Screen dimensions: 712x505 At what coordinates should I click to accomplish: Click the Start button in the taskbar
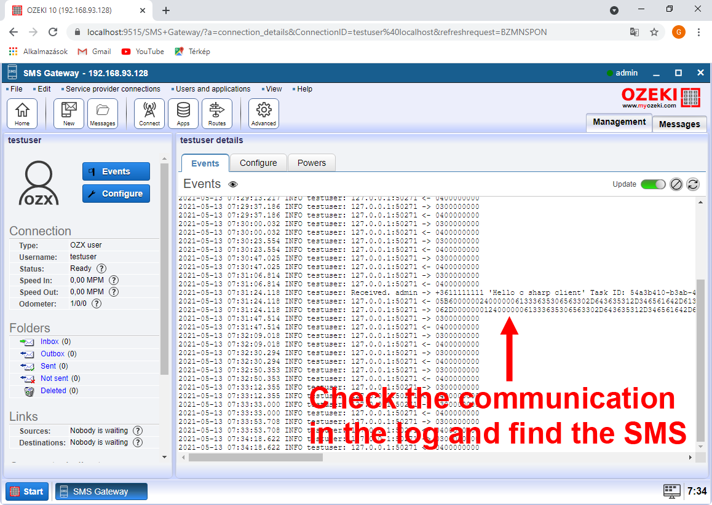tap(27, 491)
